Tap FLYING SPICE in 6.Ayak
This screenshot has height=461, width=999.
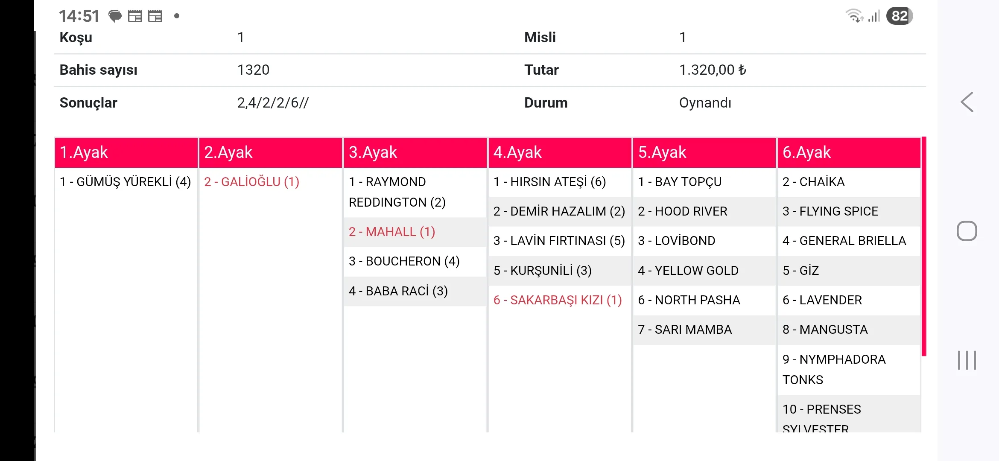pyautogui.click(x=830, y=211)
